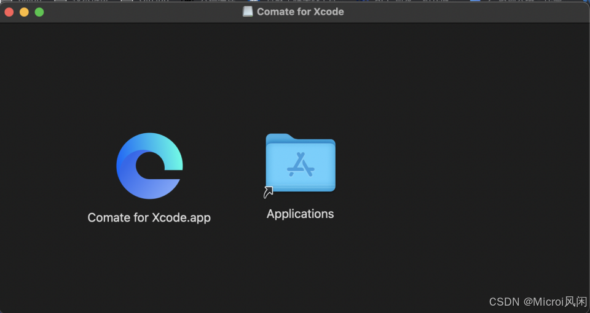The height and width of the screenshot is (313, 590).
Task: Minimize the window with the yellow button
Action: [x=24, y=12]
